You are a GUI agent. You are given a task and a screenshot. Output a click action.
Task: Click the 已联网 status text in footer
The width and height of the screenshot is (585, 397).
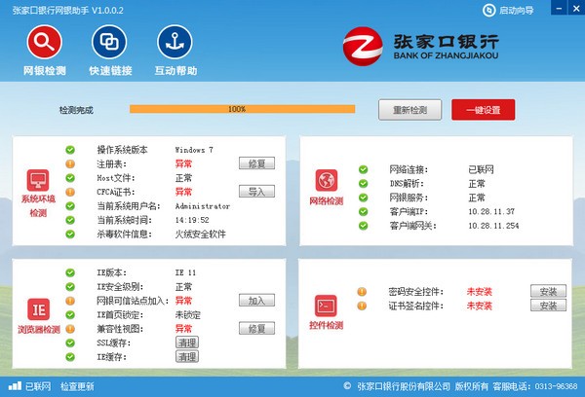tap(38, 386)
